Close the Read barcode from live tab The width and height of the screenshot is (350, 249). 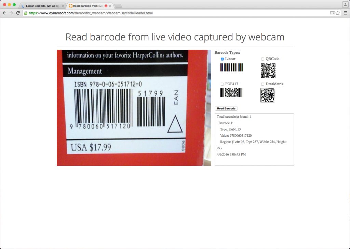coord(110,6)
